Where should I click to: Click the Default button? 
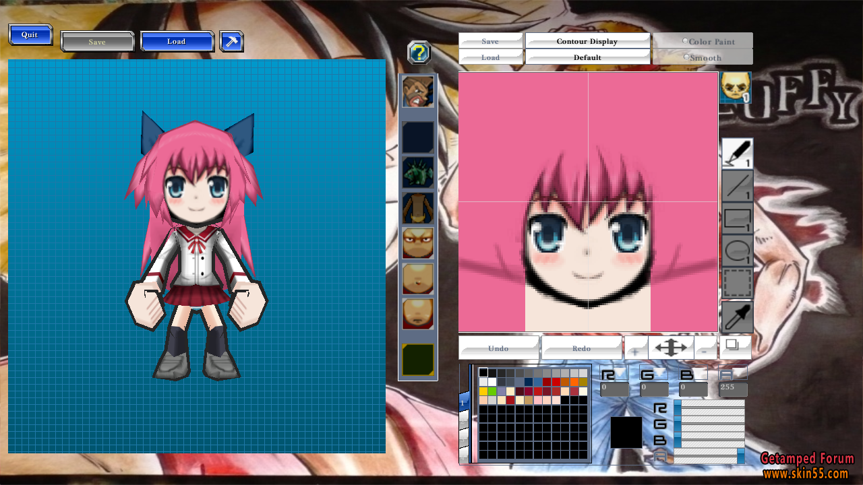tap(587, 57)
